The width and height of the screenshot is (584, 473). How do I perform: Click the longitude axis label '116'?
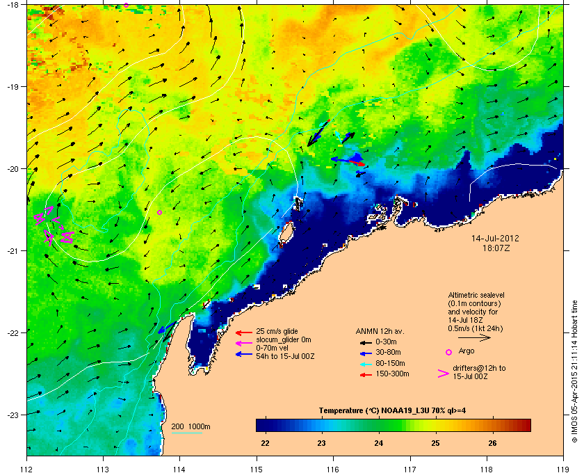tap(333, 469)
